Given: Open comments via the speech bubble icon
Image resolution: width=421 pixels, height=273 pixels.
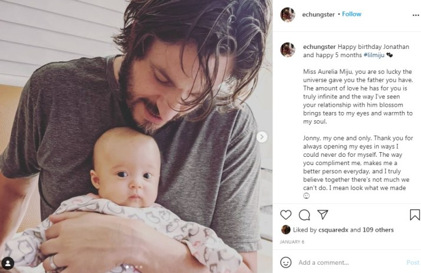Looking at the screenshot, I should (x=304, y=215).
